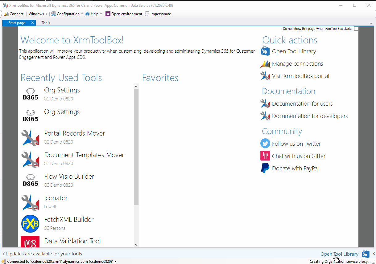Click the Portal Records Mover wrench icon
This screenshot has height=264, width=376.
30,137
